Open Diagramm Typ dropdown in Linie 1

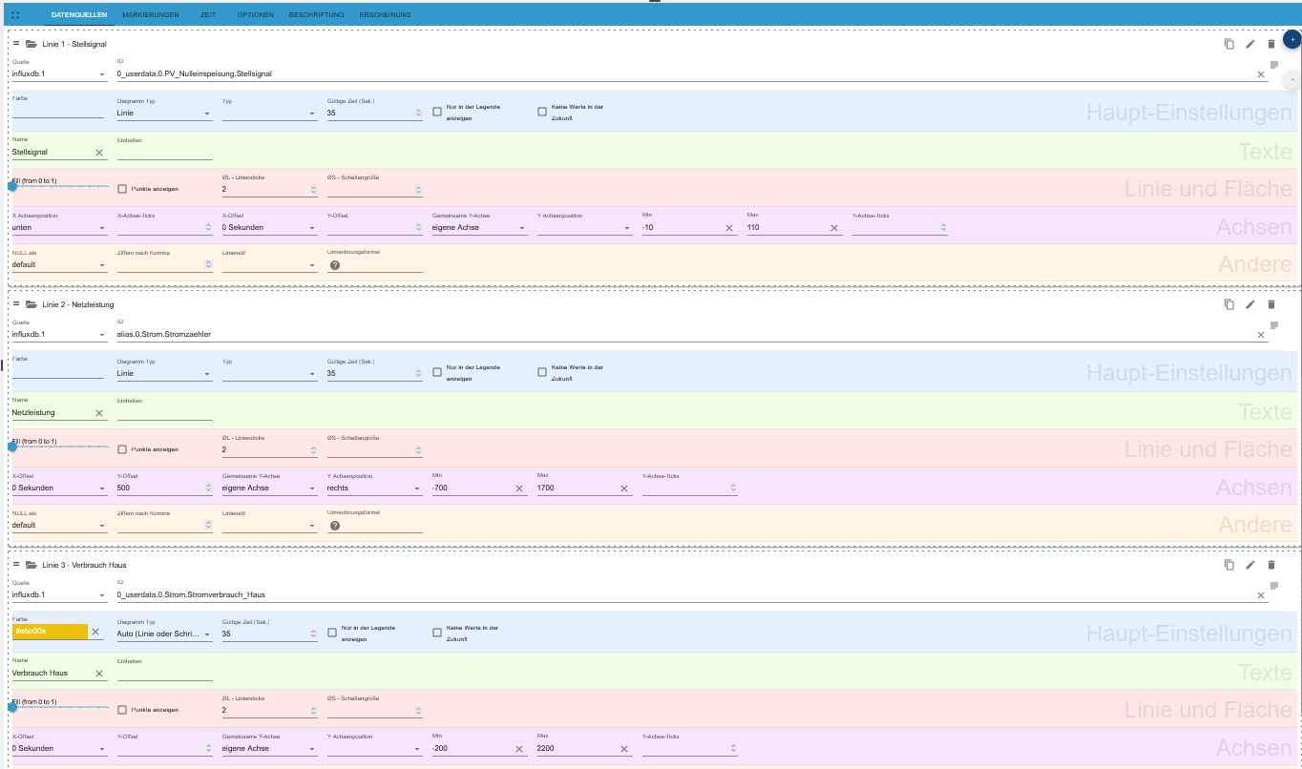coord(163,114)
